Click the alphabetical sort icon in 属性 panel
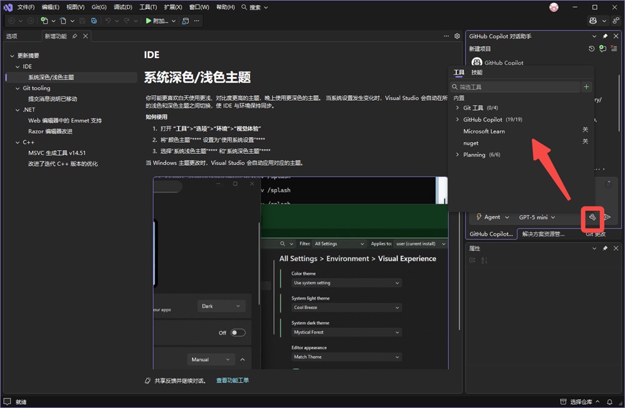Screen dimensions: 625x408 pos(484,260)
